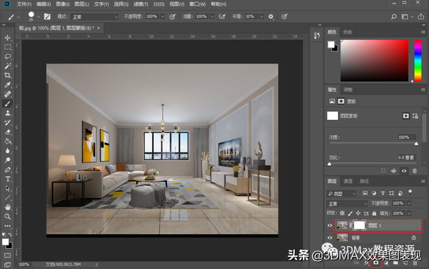The width and height of the screenshot is (429, 269).
Task: Switch to the 通道 tab
Action: [x=348, y=181]
